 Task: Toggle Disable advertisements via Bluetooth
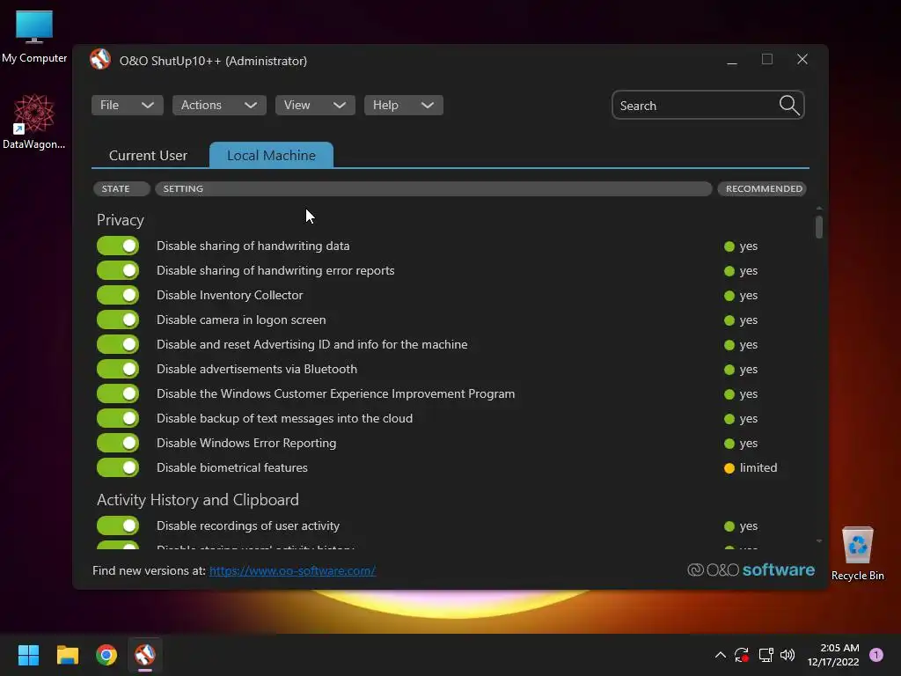118,369
